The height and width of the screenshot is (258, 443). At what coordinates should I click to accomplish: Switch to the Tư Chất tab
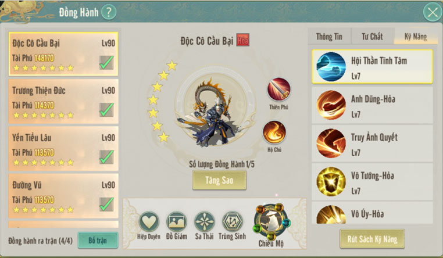point(373,37)
